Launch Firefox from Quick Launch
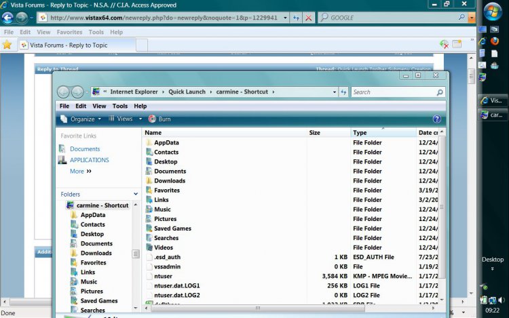Viewport: 509px width, 318px height. pyautogui.click(x=494, y=41)
